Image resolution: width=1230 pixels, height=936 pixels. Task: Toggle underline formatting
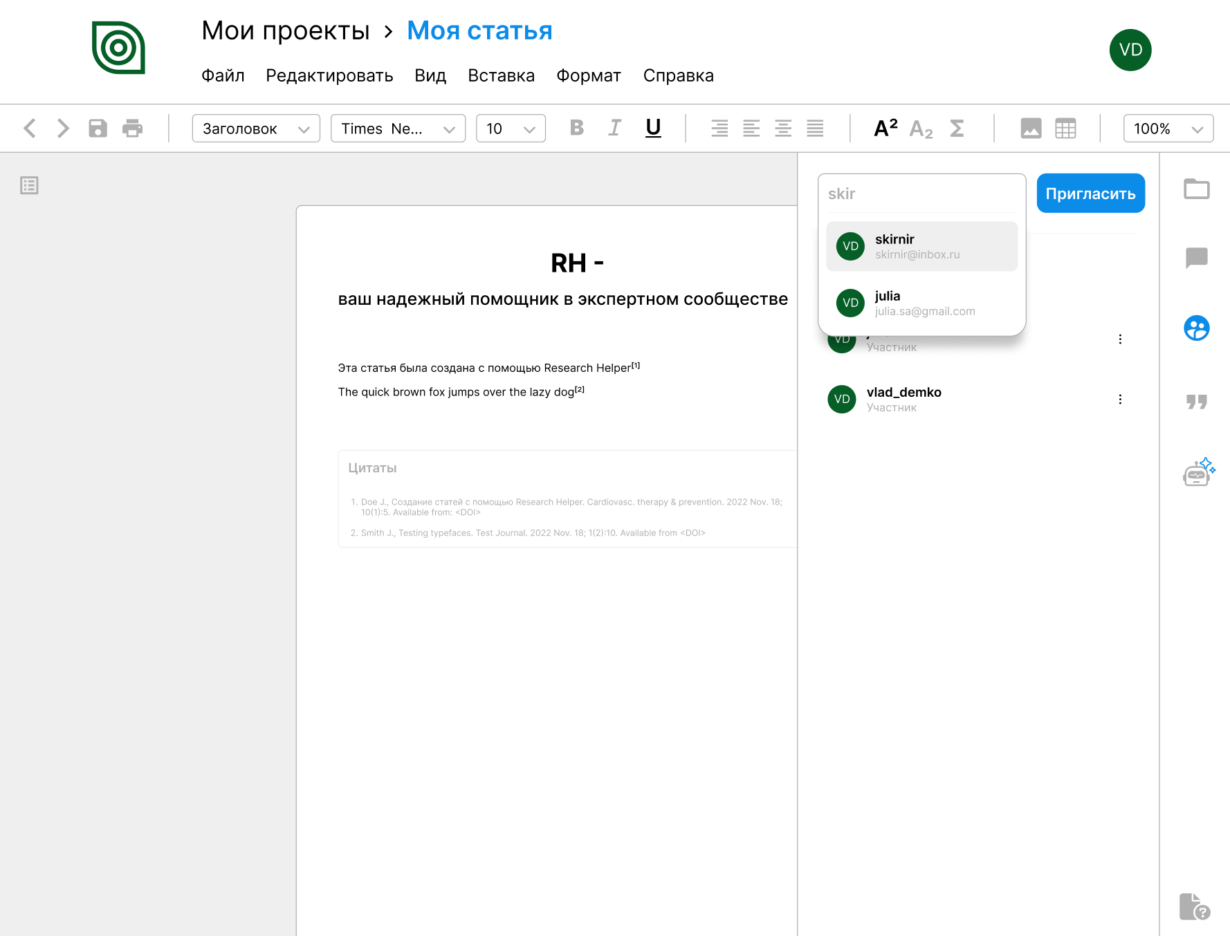tap(653, 128)
